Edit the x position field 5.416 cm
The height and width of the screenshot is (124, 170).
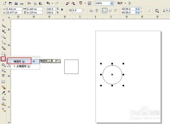pyautogui.click(x=14, y=9)
